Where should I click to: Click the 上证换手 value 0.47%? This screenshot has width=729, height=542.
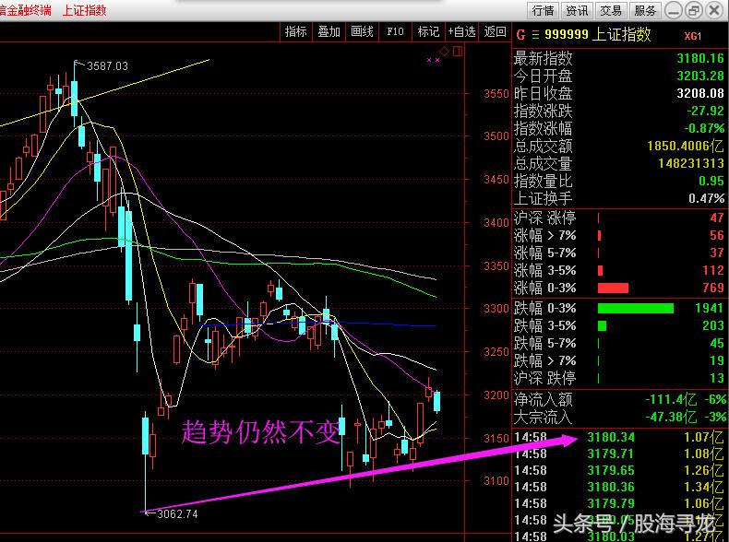coord(706,199)
